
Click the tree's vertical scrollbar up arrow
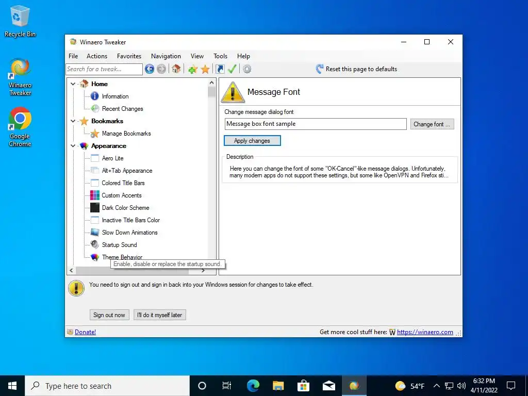pyautogui.click(x=211, y=82)
